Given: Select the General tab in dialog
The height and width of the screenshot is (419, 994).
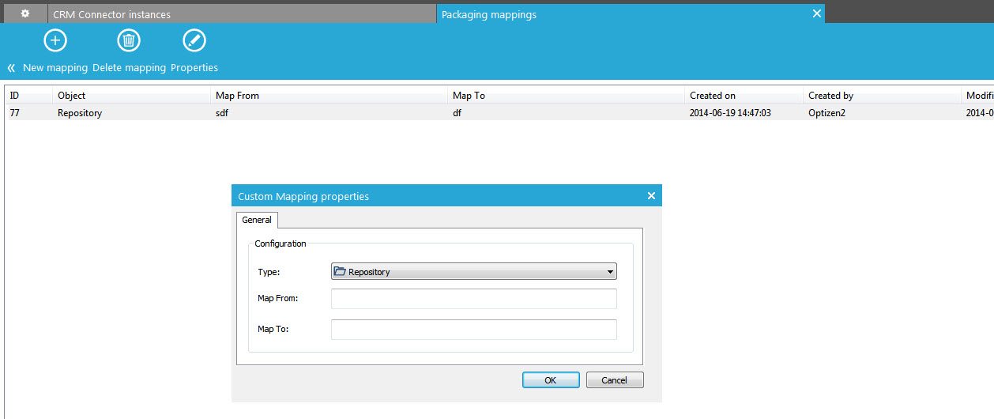Looking at the screenshot, I should [x=257, y=220].
